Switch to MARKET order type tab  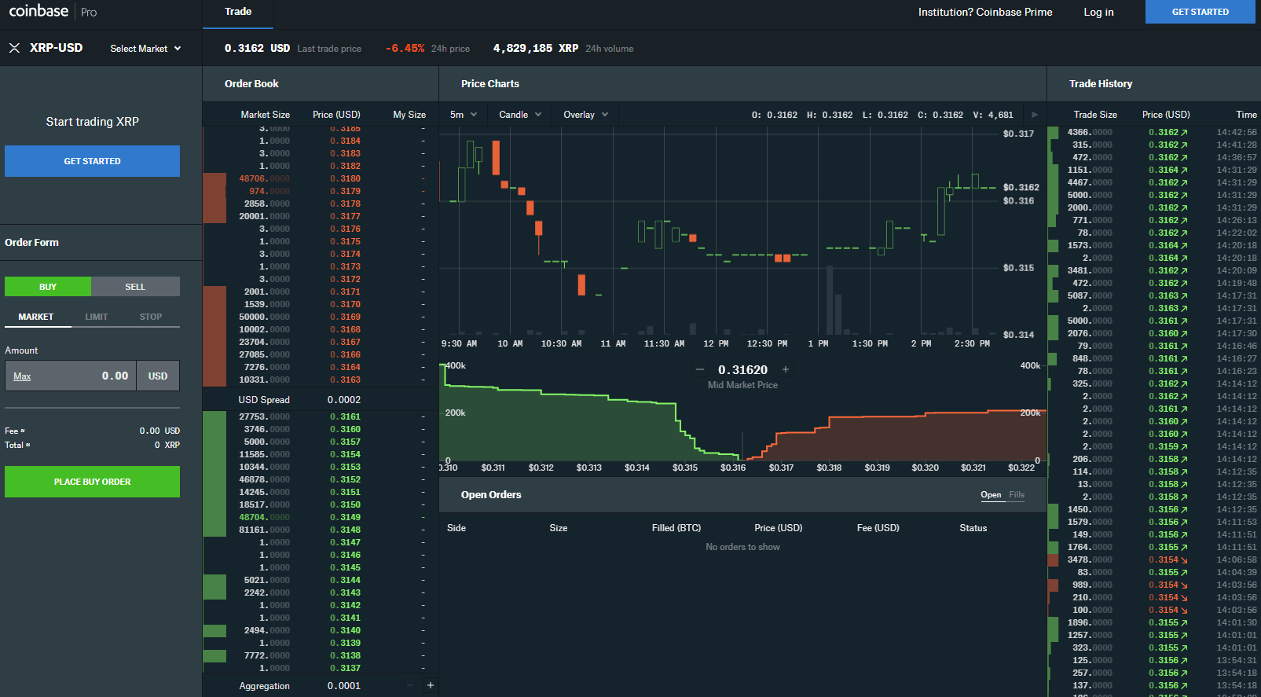click(36, 317)
